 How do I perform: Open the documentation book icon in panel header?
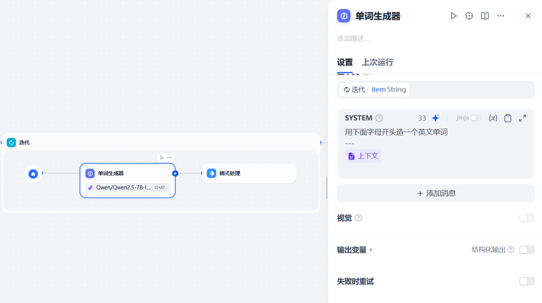(x=484, y=16)
